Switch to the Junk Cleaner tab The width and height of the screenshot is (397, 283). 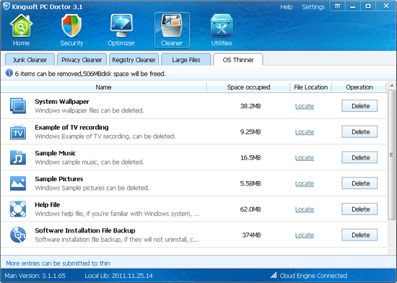[30, 59]
